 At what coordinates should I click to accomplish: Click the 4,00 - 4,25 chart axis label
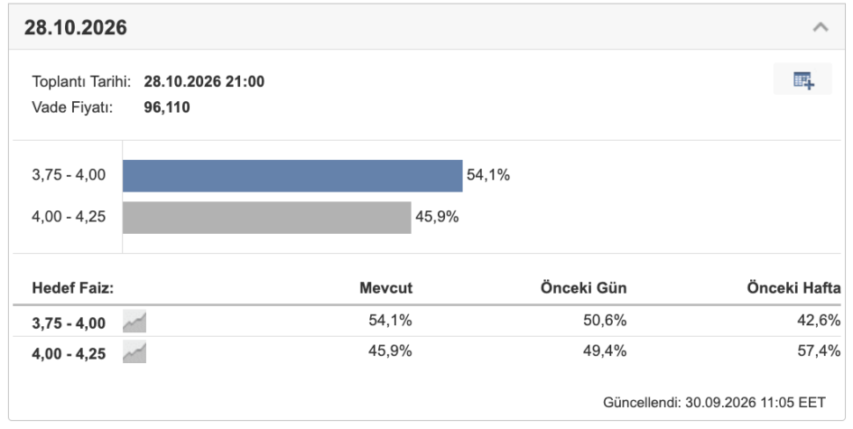tap(69, 217)
